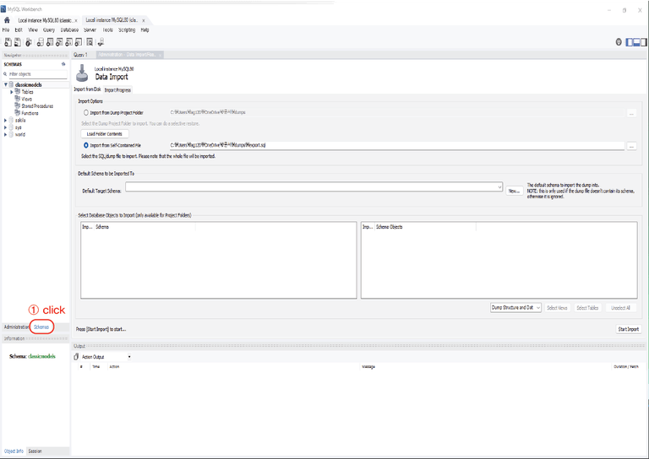The image size is (649, 459).
Task: Click the Tables folder icon
Action: point(18,92)
